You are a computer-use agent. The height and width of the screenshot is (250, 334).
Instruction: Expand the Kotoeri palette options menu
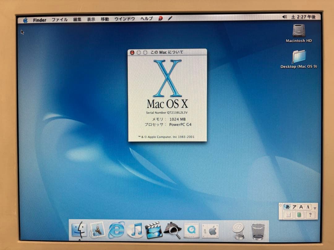[315, 208]
